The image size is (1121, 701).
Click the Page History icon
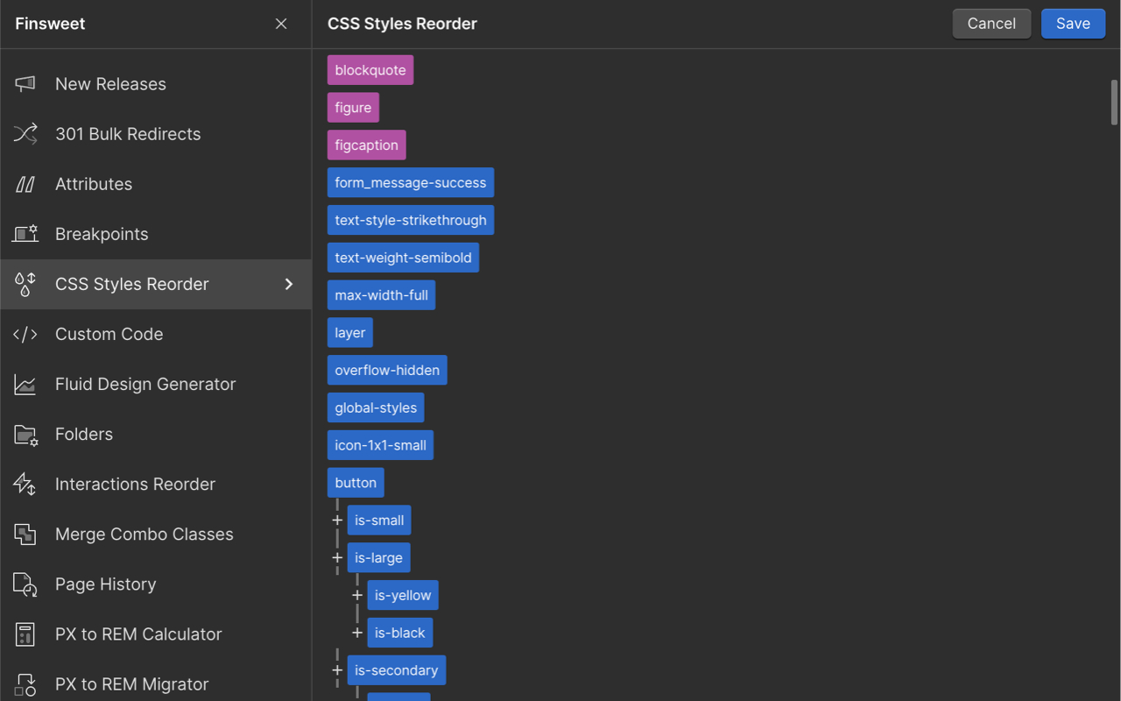pyautogui.click(x=25, y=584)
